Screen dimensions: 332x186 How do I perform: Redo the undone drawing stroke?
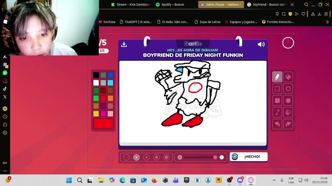click(x=288, y=124)
